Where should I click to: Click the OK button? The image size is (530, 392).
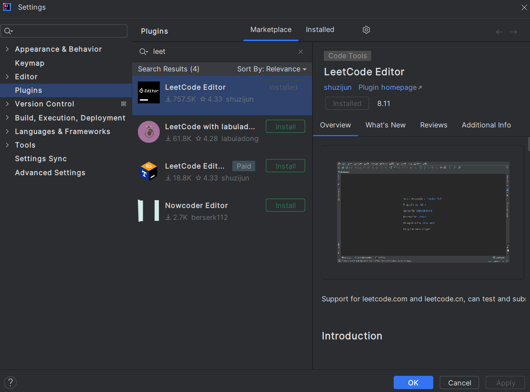pos(413,383)
